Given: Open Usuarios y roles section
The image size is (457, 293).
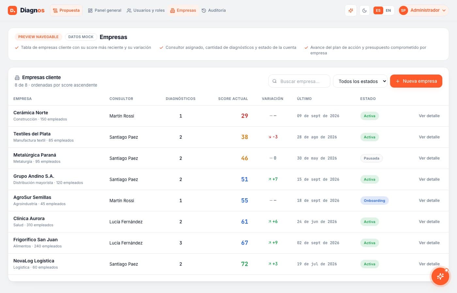Looking at the screenshot, I should coord(146,10).
